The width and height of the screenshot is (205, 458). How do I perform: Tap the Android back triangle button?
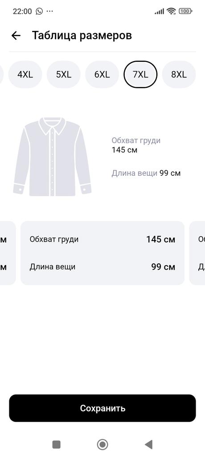pyautogui.click(x=148, y=445)
